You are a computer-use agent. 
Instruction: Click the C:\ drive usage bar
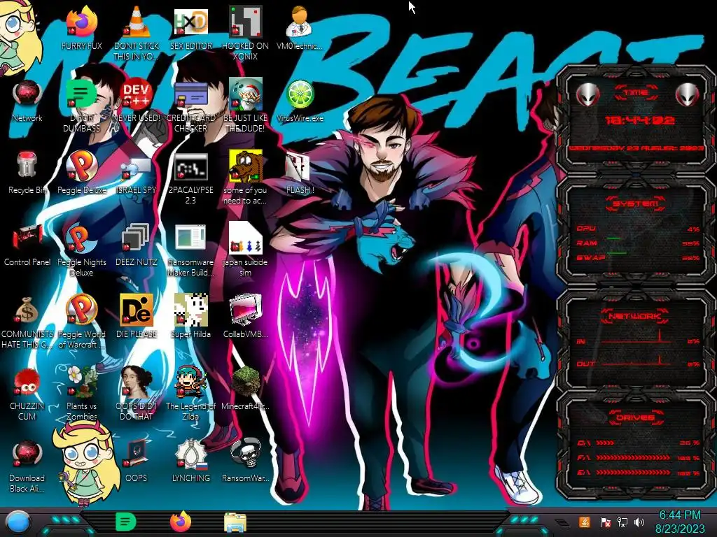click(639, 443)
